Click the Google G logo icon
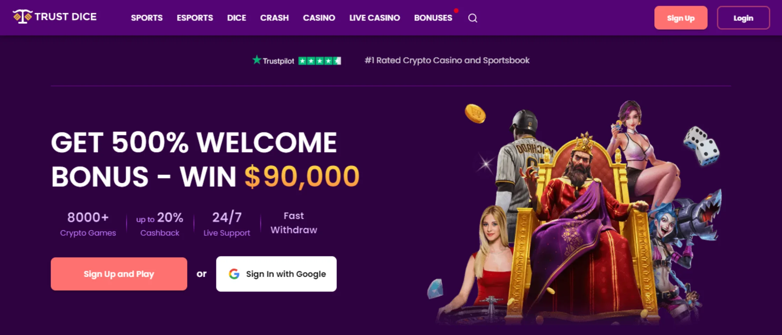This screenshot has width=782, height=335. pos(234,274)
